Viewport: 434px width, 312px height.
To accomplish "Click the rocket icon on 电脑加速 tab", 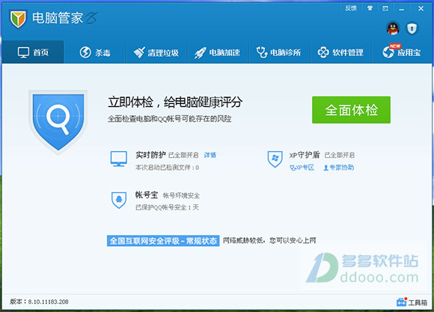I will 200,52.
